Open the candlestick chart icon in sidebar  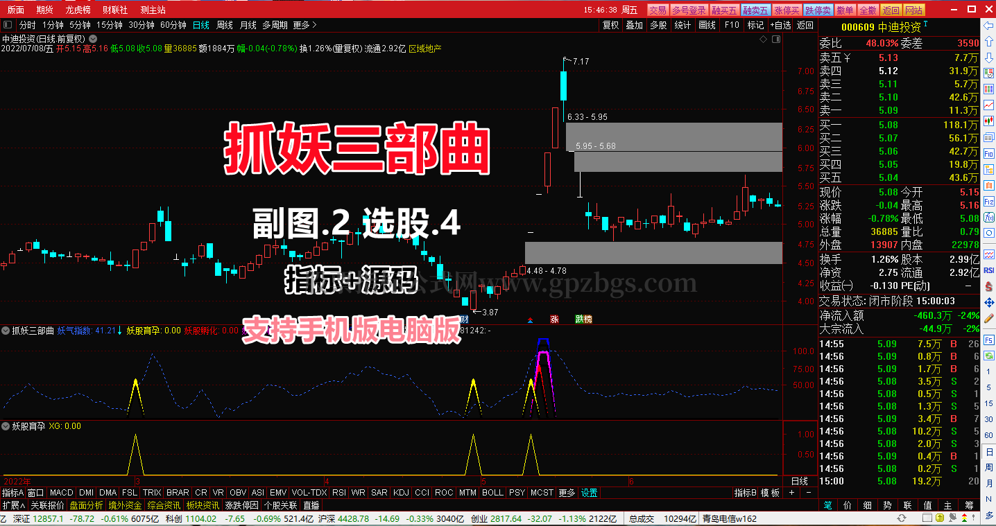click(x=988, y=121)
